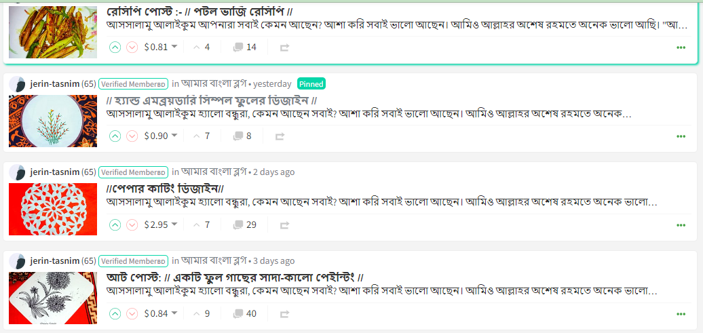
Task: Open jerin-tasnim profile from pinned post
Action: click(x=54, y=84)
